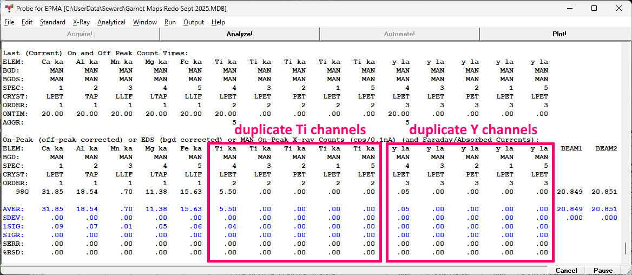This screenshot has width=632, height=275.
Task: Open the Standard menu
Action: point(52,22)
